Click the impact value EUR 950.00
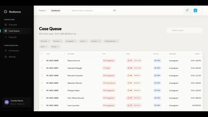208x117 pixels. click(x=197, y=106)
